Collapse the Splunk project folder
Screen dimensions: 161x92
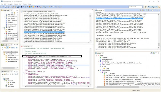3,28
